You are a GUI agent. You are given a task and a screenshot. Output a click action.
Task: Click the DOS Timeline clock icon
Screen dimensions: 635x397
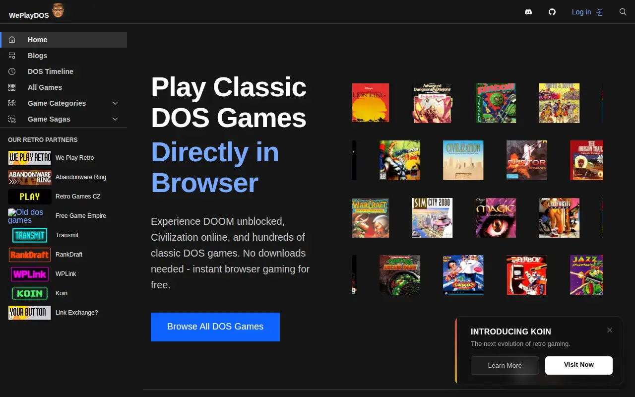(x=12, y=71)
